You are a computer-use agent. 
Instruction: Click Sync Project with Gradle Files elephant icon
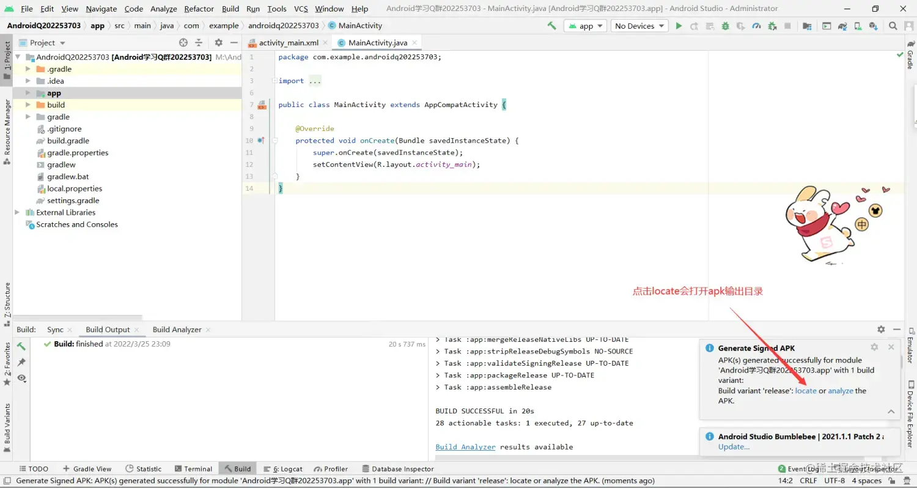click(x=842, y=26)
